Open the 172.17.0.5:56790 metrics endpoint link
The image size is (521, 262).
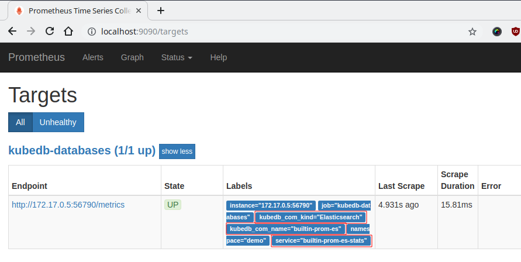pos(68,205)
